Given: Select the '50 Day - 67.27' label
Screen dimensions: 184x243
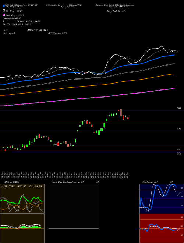Looking at the screenshot, I should [14, 11].
